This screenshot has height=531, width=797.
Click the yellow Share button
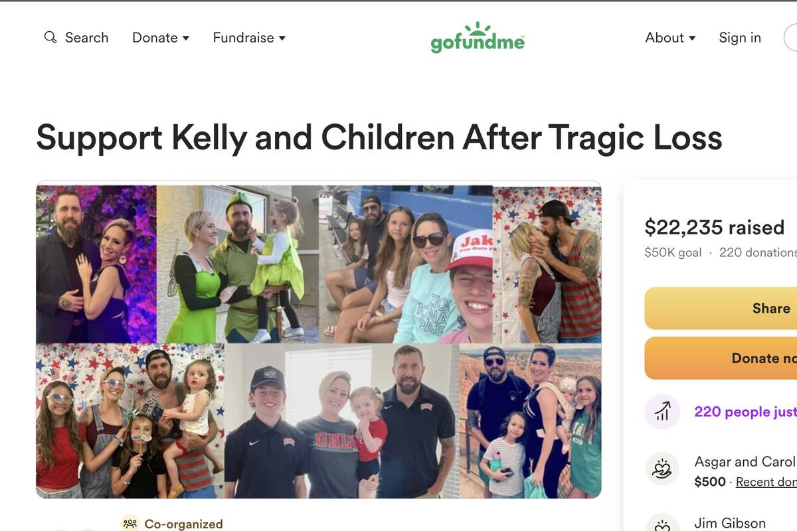click(x=721, y=308)
